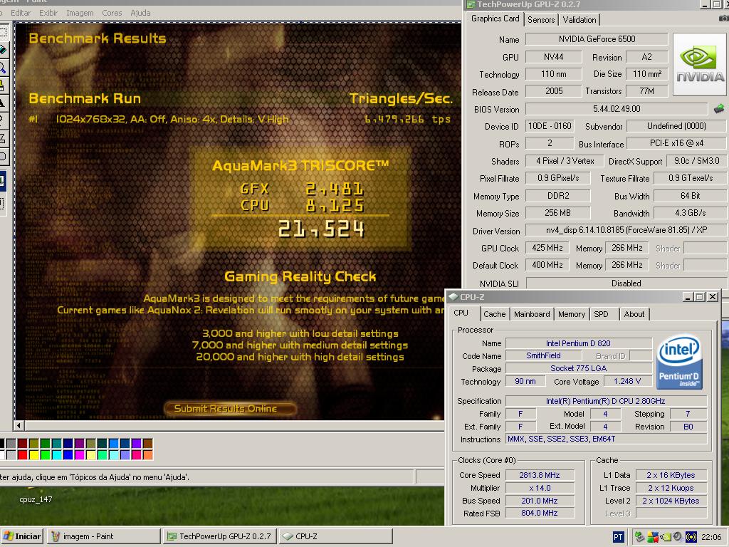The height and width of the screenshot is (547, 729).
Task: Switch to the Sensors tab in GPU-Z
Action: [x=541, y=19]
